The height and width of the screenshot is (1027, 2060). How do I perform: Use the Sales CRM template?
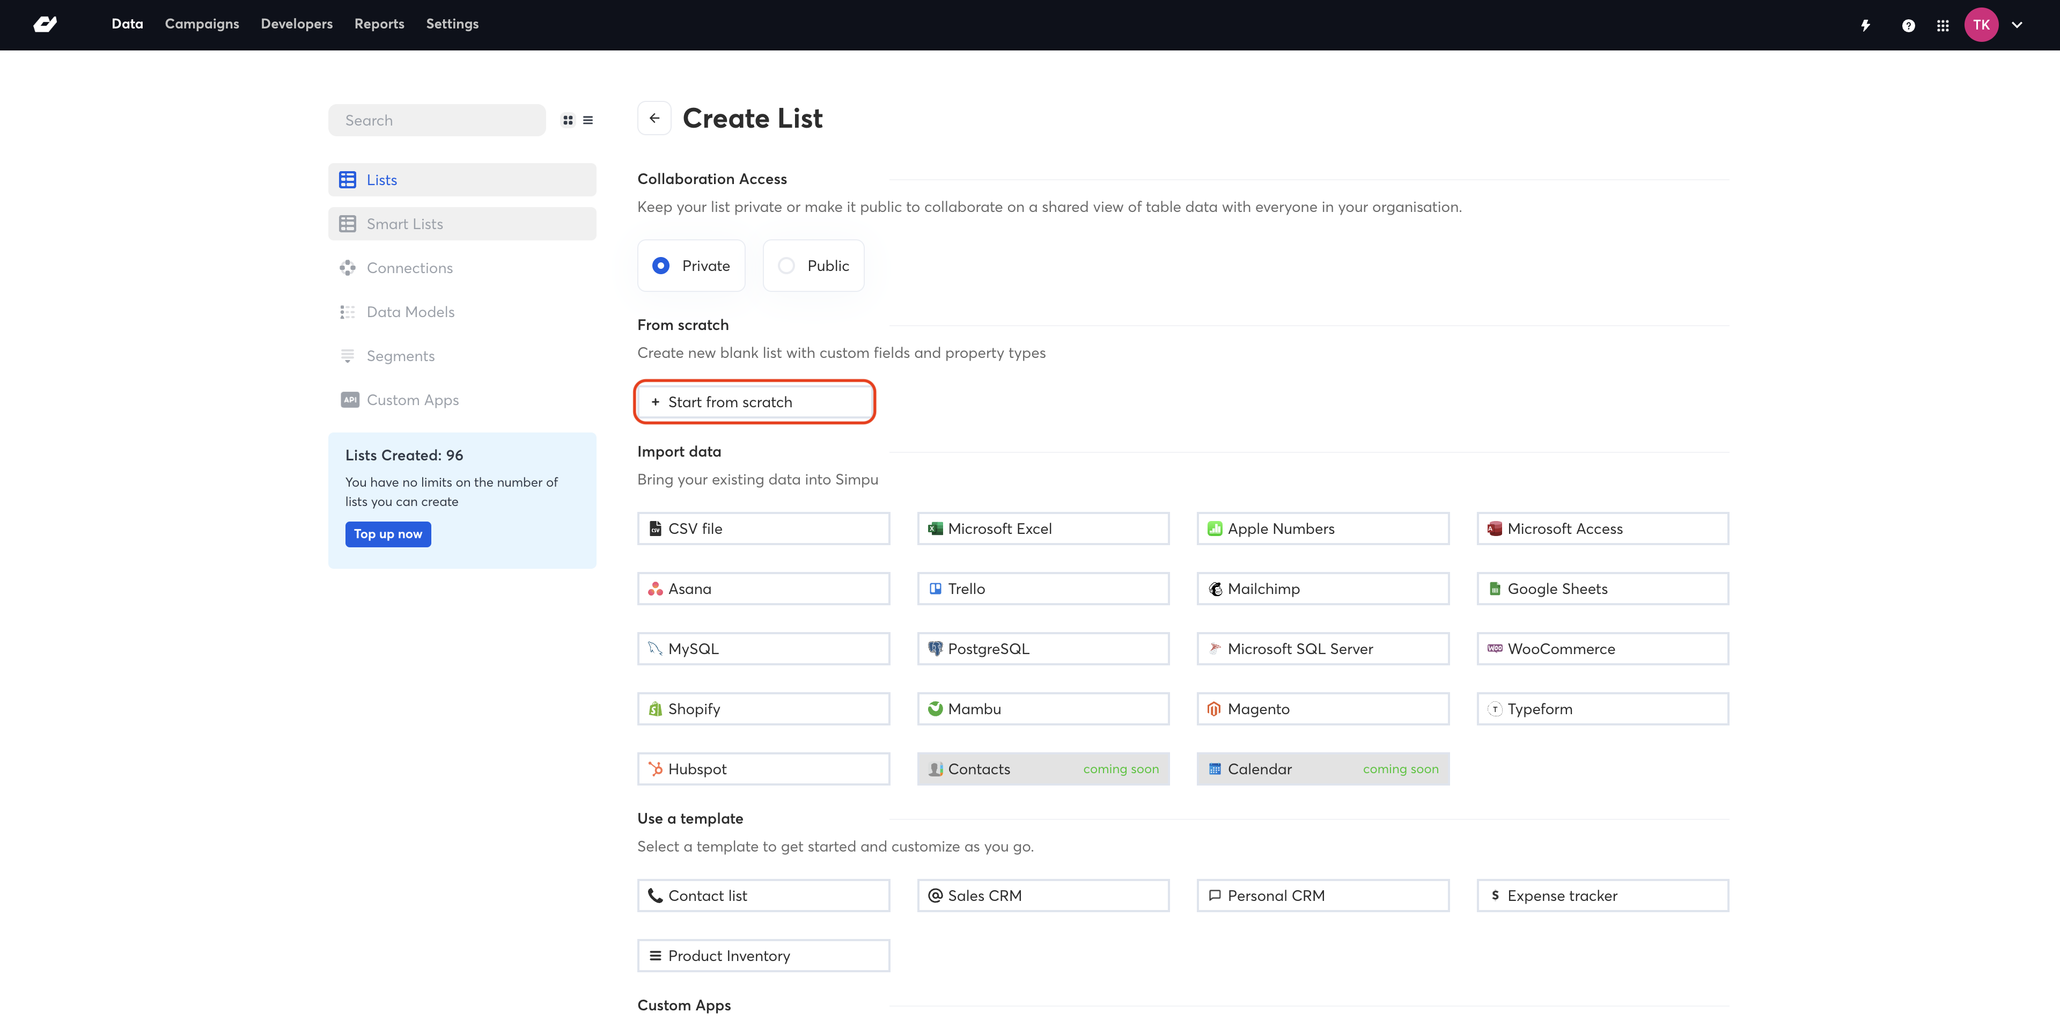pos(1043,896)
